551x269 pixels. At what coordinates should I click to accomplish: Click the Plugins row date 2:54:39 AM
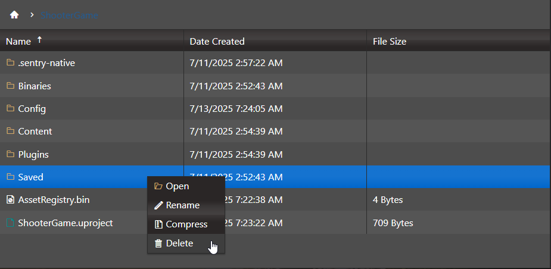pos(236,155)
